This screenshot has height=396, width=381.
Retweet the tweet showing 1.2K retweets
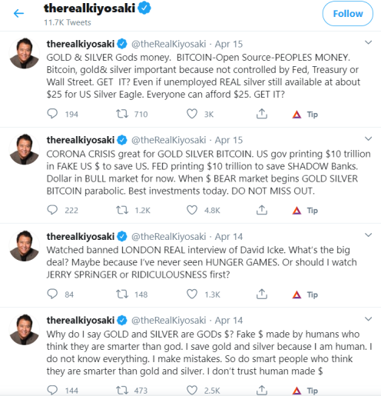122,210
